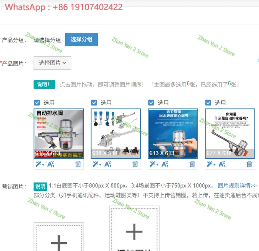The width and height of the screenshot is (259, 251).
Task: Select the 677 X 638 product thumbnail
Action: pyautogui.click(x=230, y=134)
